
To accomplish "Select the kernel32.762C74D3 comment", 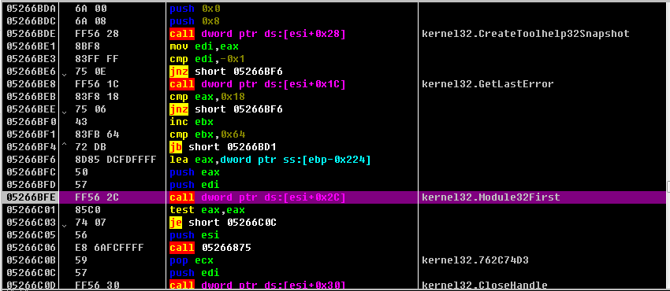I will 475,260.
